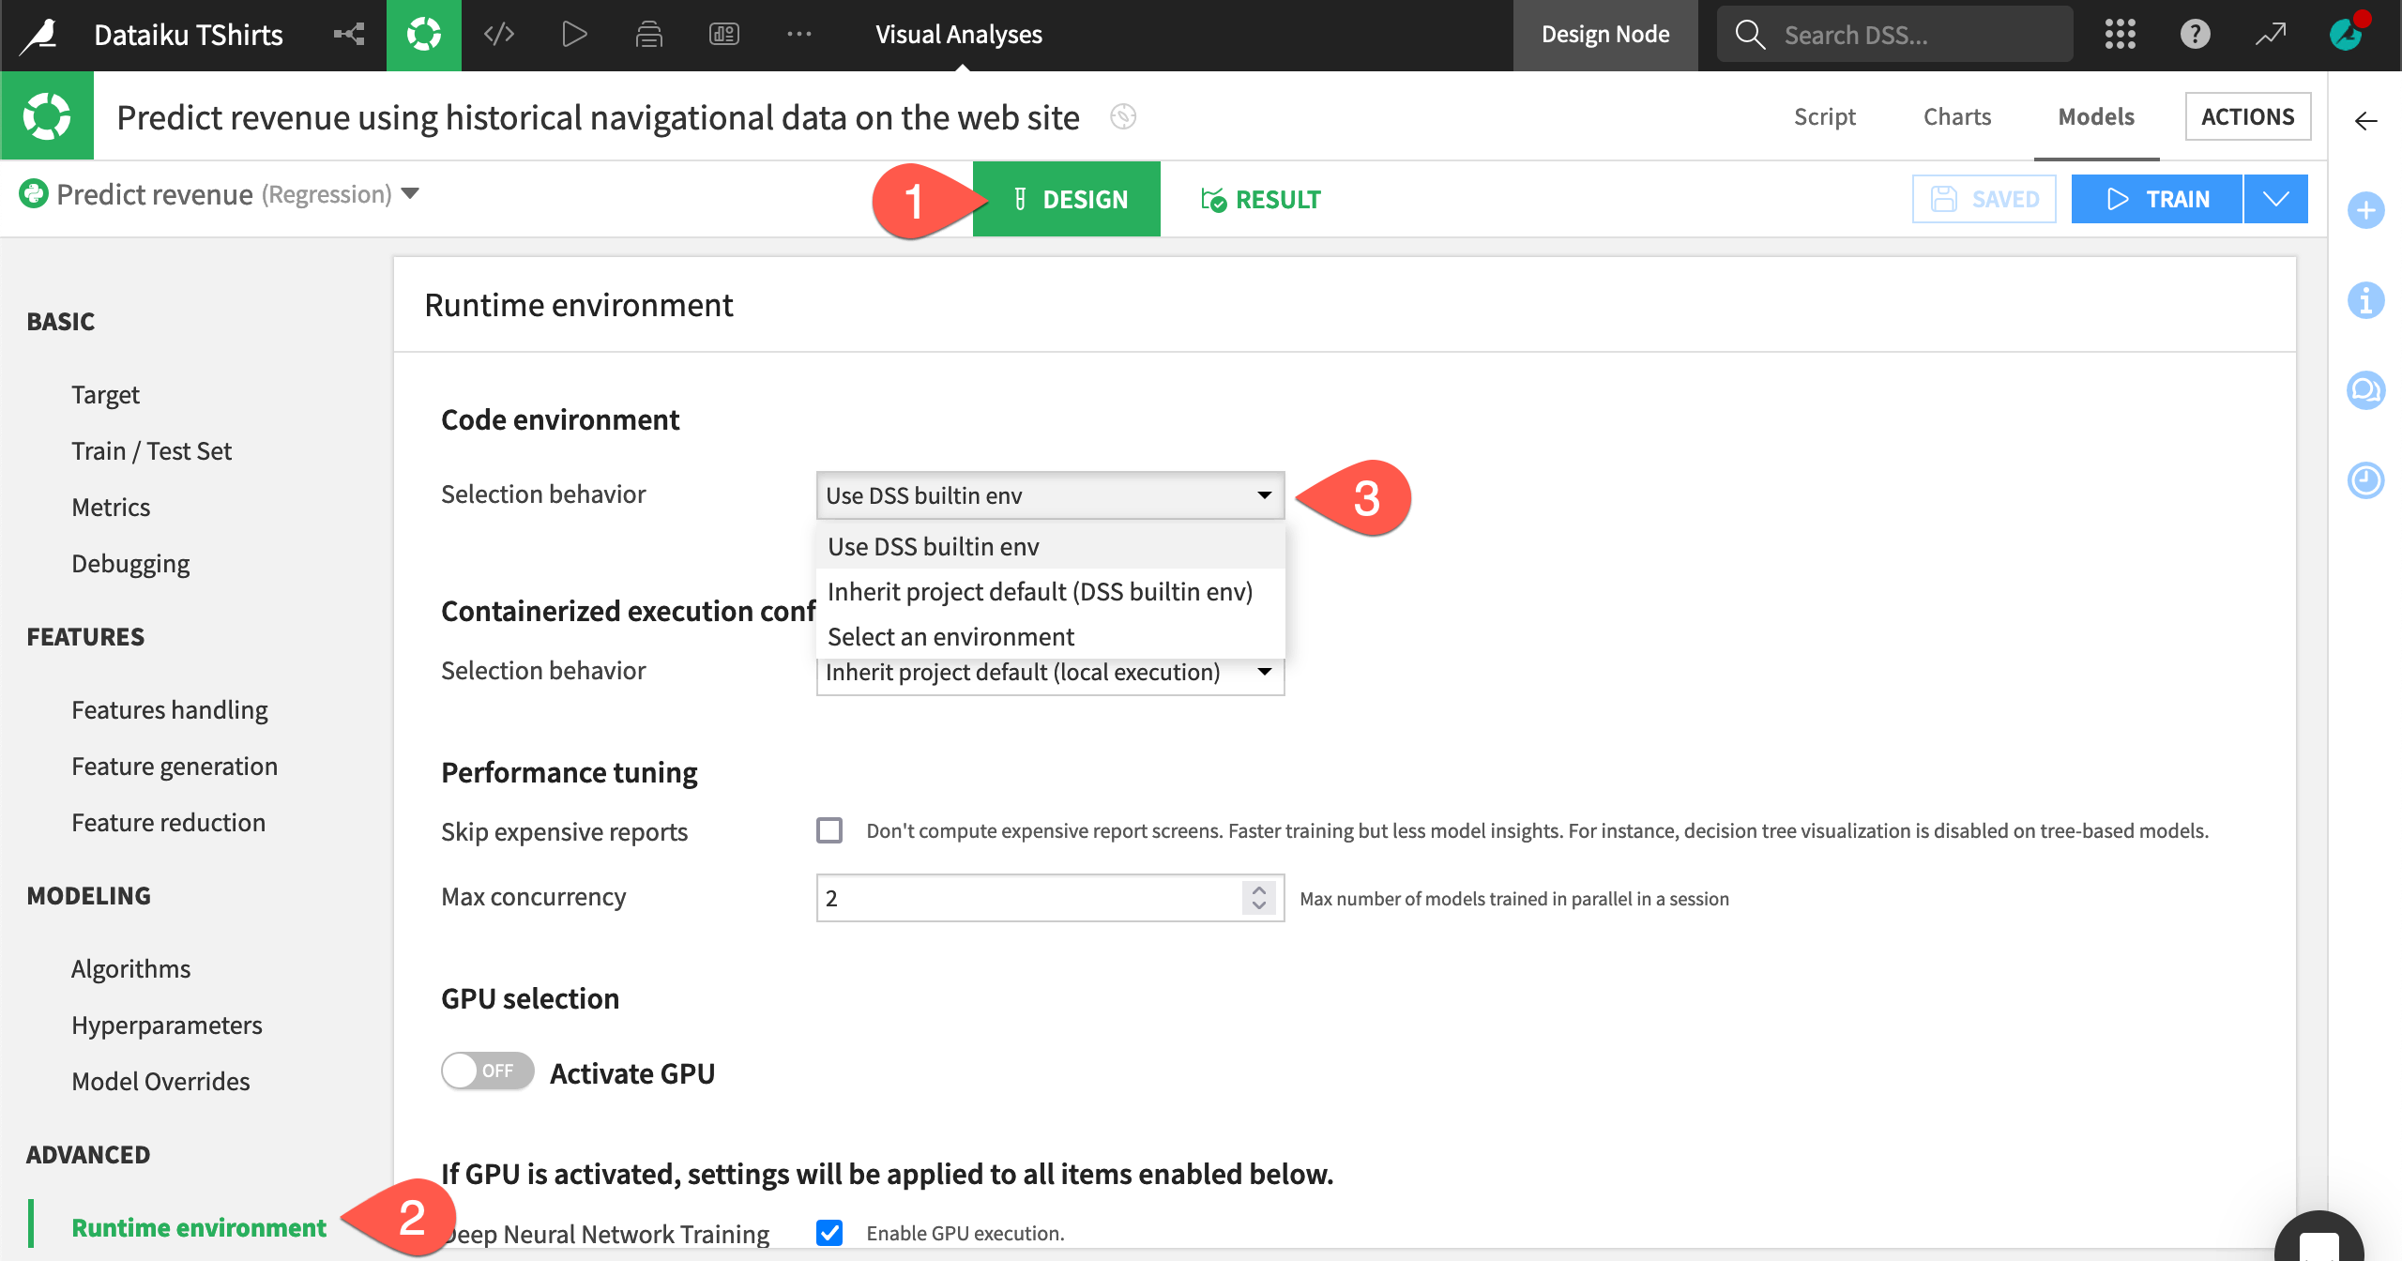The image size is (2402, 1261).
Task: Click the green model icon near Predict revenue
Action: coord(34,193)
